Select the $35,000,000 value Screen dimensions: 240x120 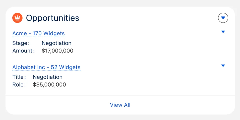pyautogui.click(x=49, y=85)
